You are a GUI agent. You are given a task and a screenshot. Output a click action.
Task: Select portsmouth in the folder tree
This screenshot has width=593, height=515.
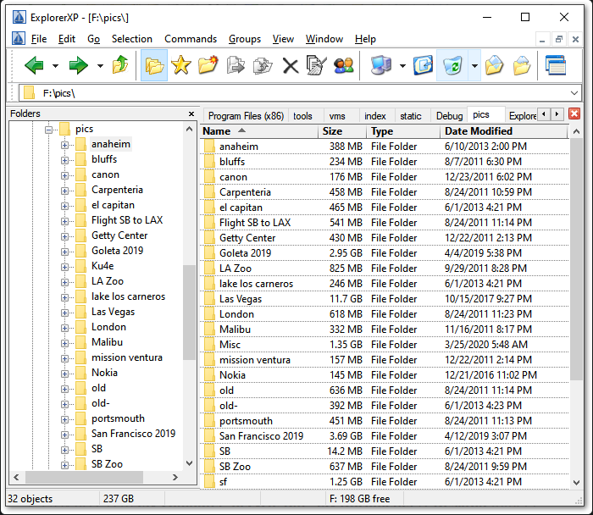click(x=118, y=418)
